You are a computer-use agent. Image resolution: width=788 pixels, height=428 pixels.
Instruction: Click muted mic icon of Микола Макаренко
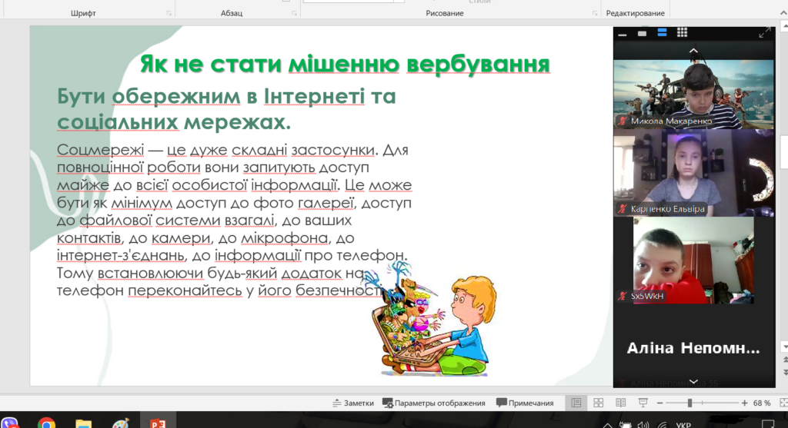coord(623,121)
